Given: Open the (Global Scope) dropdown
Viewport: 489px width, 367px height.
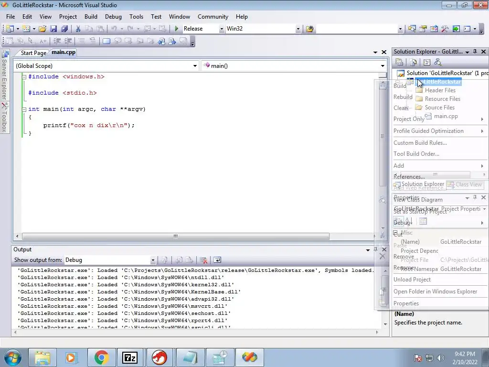Looking at the screenshot, I should pos(195,66).
